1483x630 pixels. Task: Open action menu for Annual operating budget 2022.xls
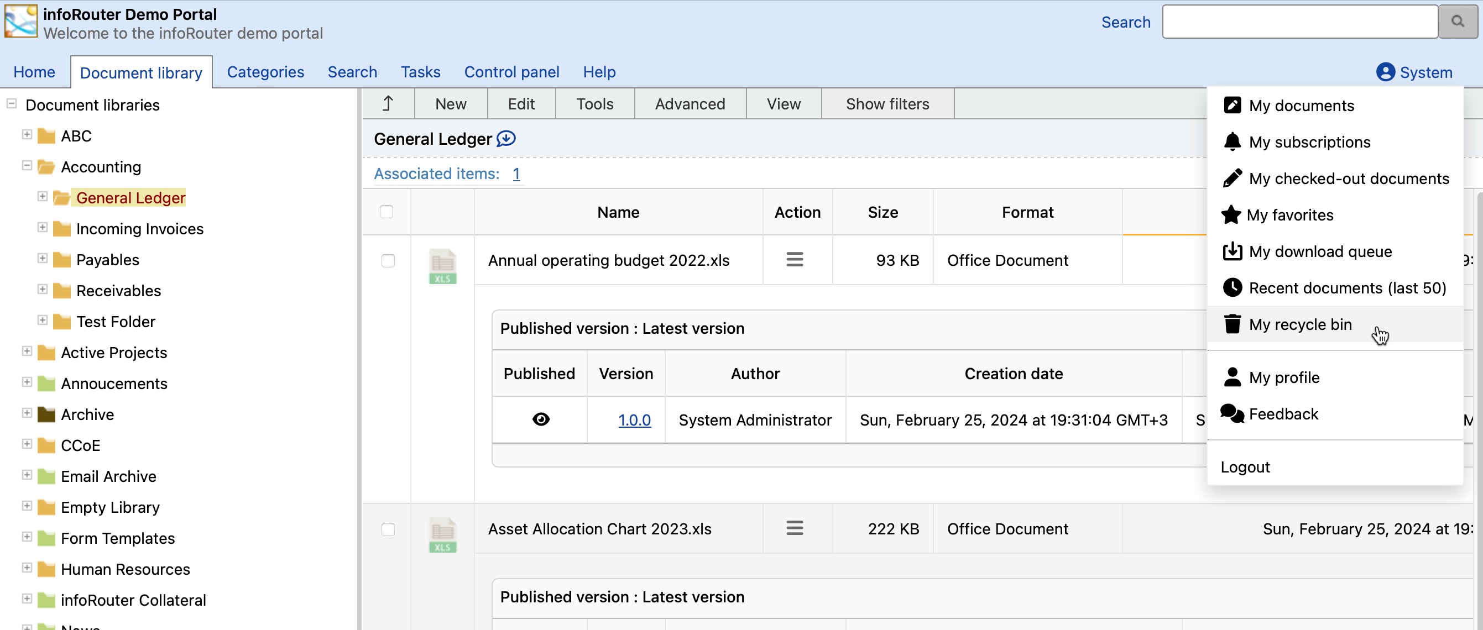tap(795, 260)
